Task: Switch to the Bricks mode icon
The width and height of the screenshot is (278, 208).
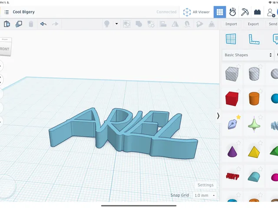Action: click(257, 12)
